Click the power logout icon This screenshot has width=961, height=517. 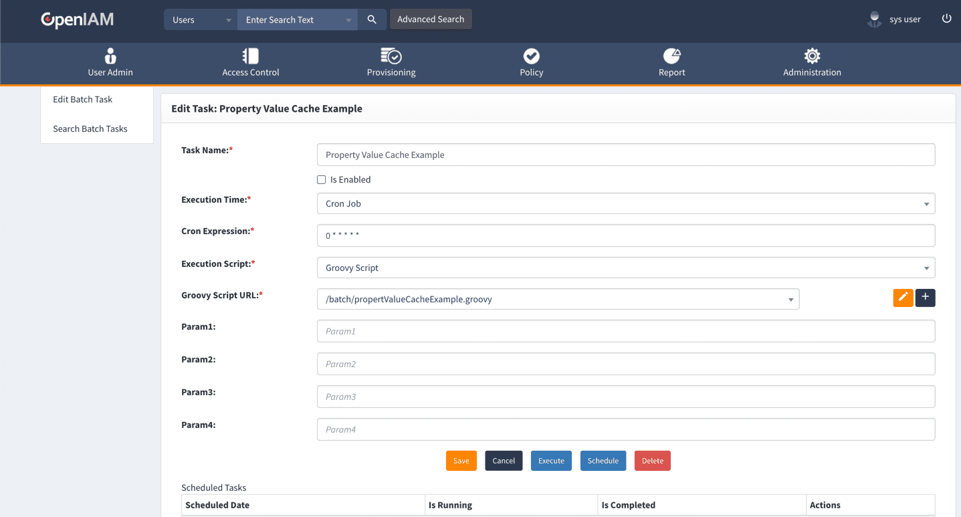click(x=946, y=19)
